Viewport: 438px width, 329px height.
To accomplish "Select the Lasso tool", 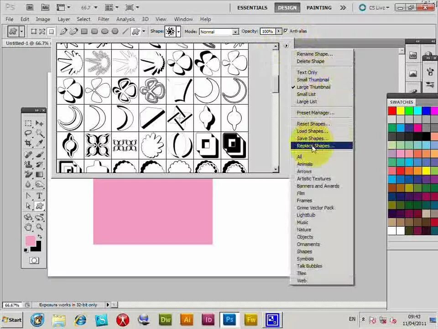I will point(28,133).
